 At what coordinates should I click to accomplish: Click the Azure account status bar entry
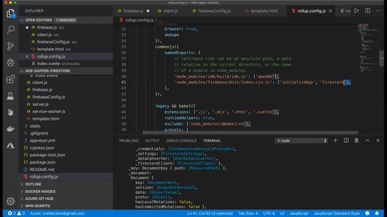(57, 213)
